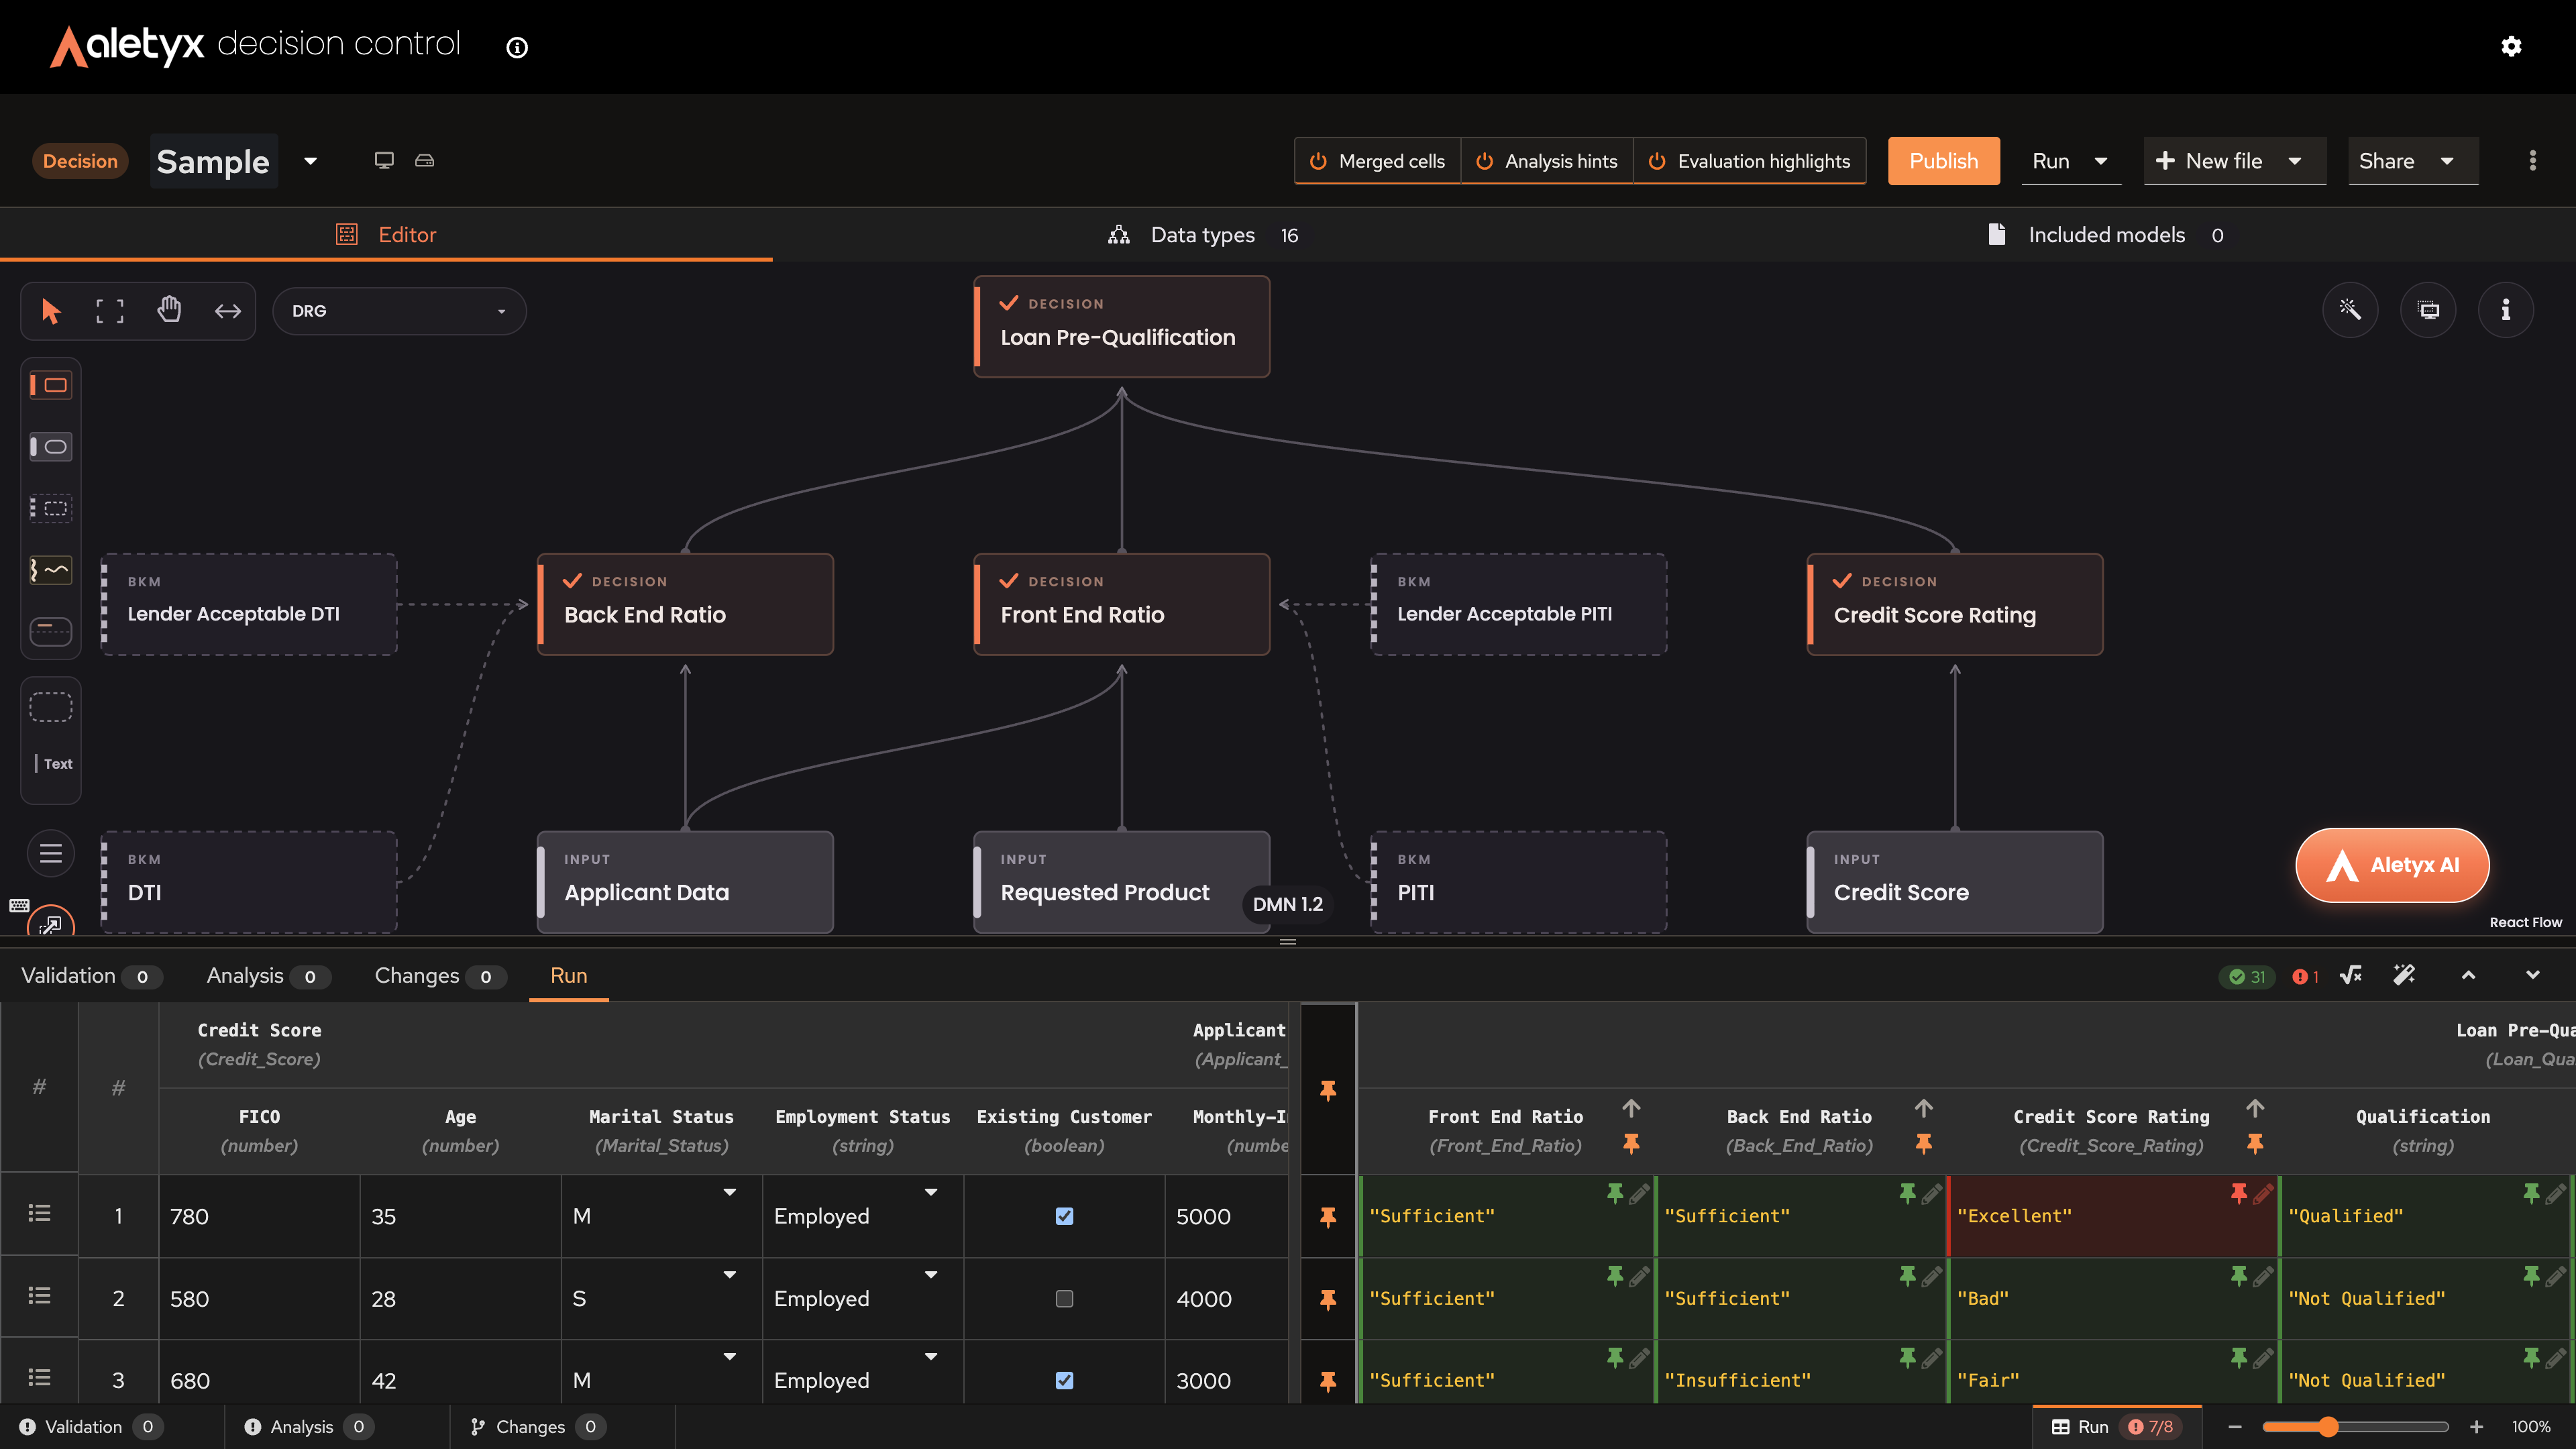Toggle Merged cells option
The height and width of the screenshot is (1449, 2576).
pos(1378,161)
